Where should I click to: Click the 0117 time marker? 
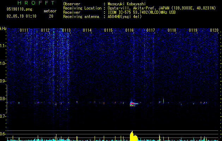151,30
